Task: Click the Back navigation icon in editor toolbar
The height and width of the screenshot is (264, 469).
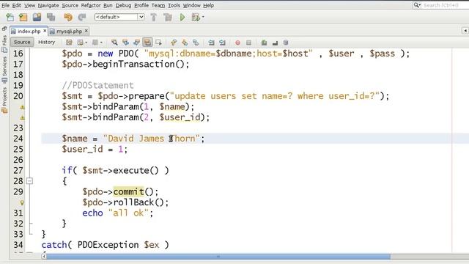Action: click(80, 43)
